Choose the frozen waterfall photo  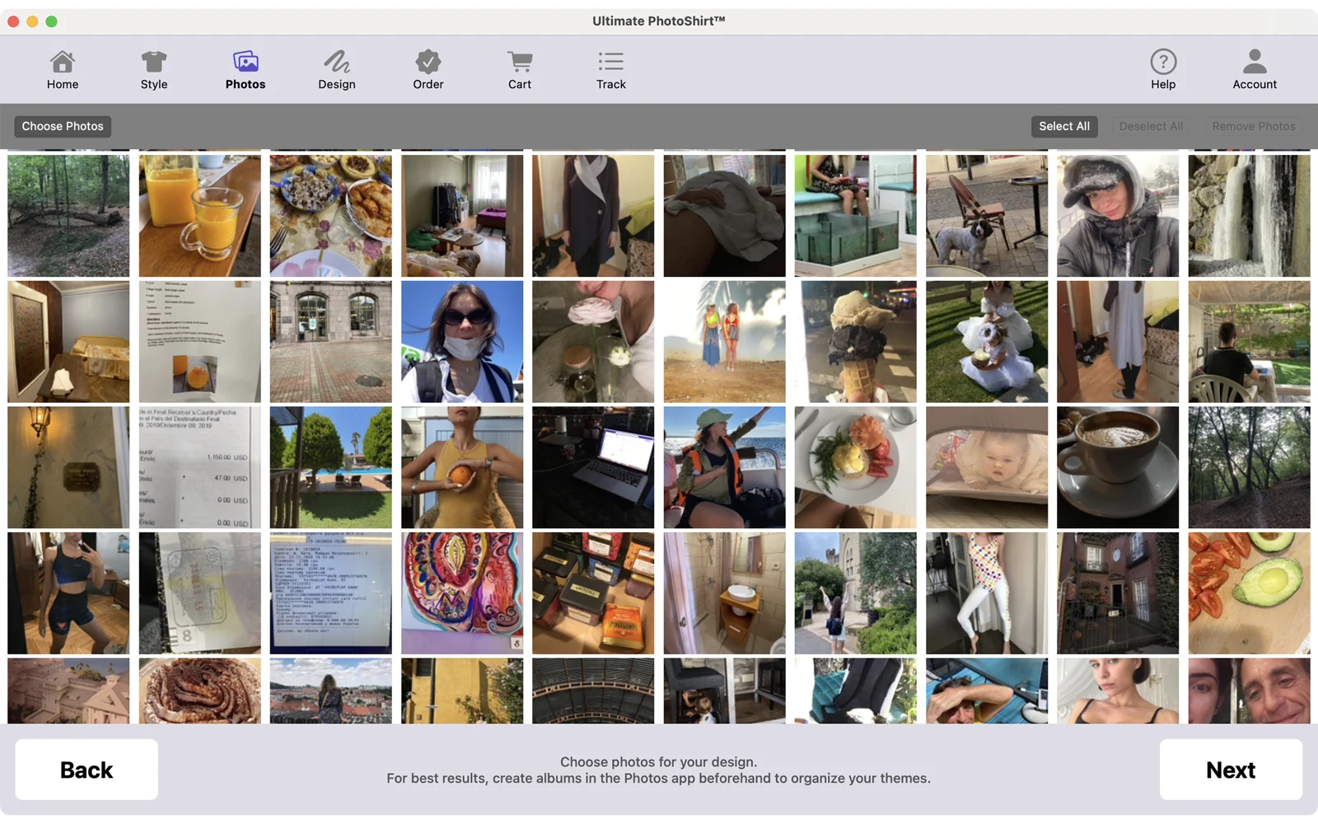[1249, 216]
